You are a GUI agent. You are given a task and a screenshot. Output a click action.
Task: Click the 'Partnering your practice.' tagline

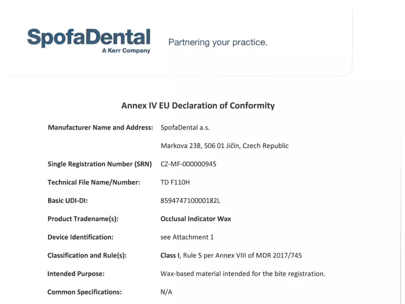click(218, 42)
